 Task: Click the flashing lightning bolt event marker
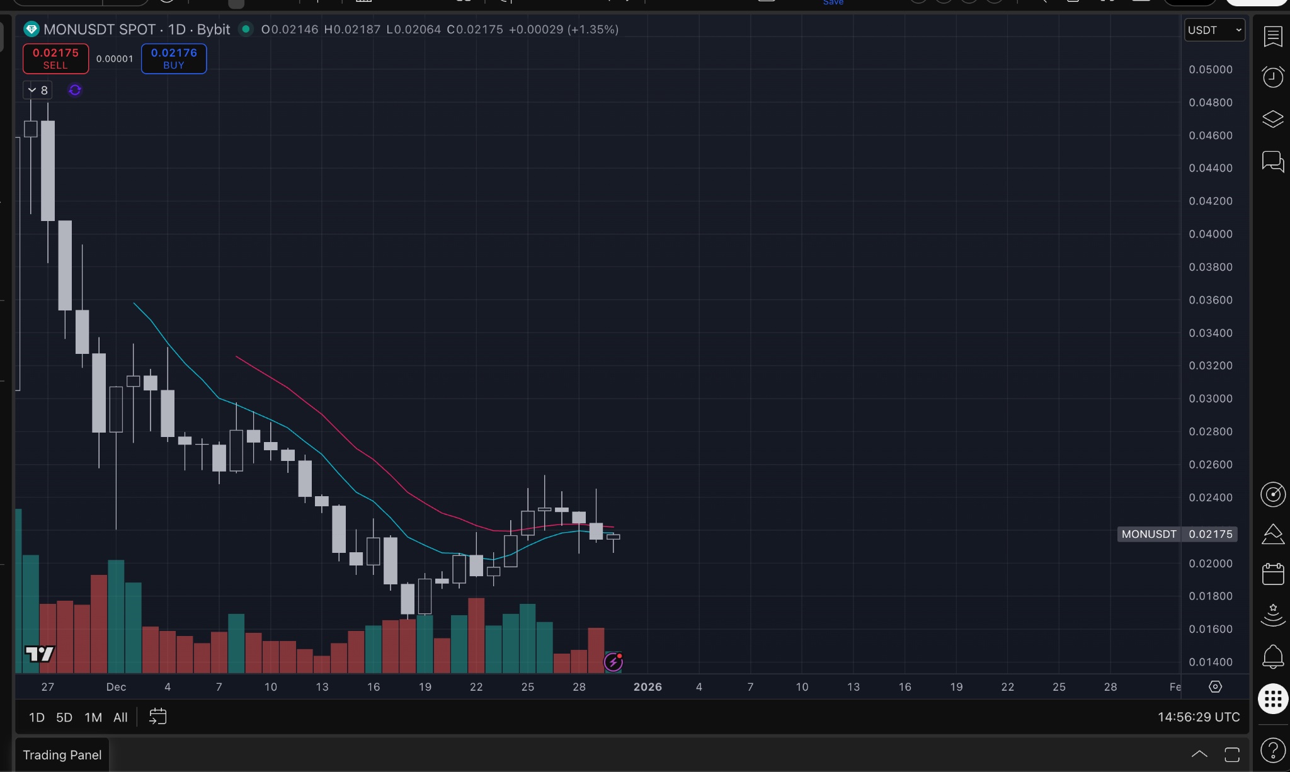point(613,662)
